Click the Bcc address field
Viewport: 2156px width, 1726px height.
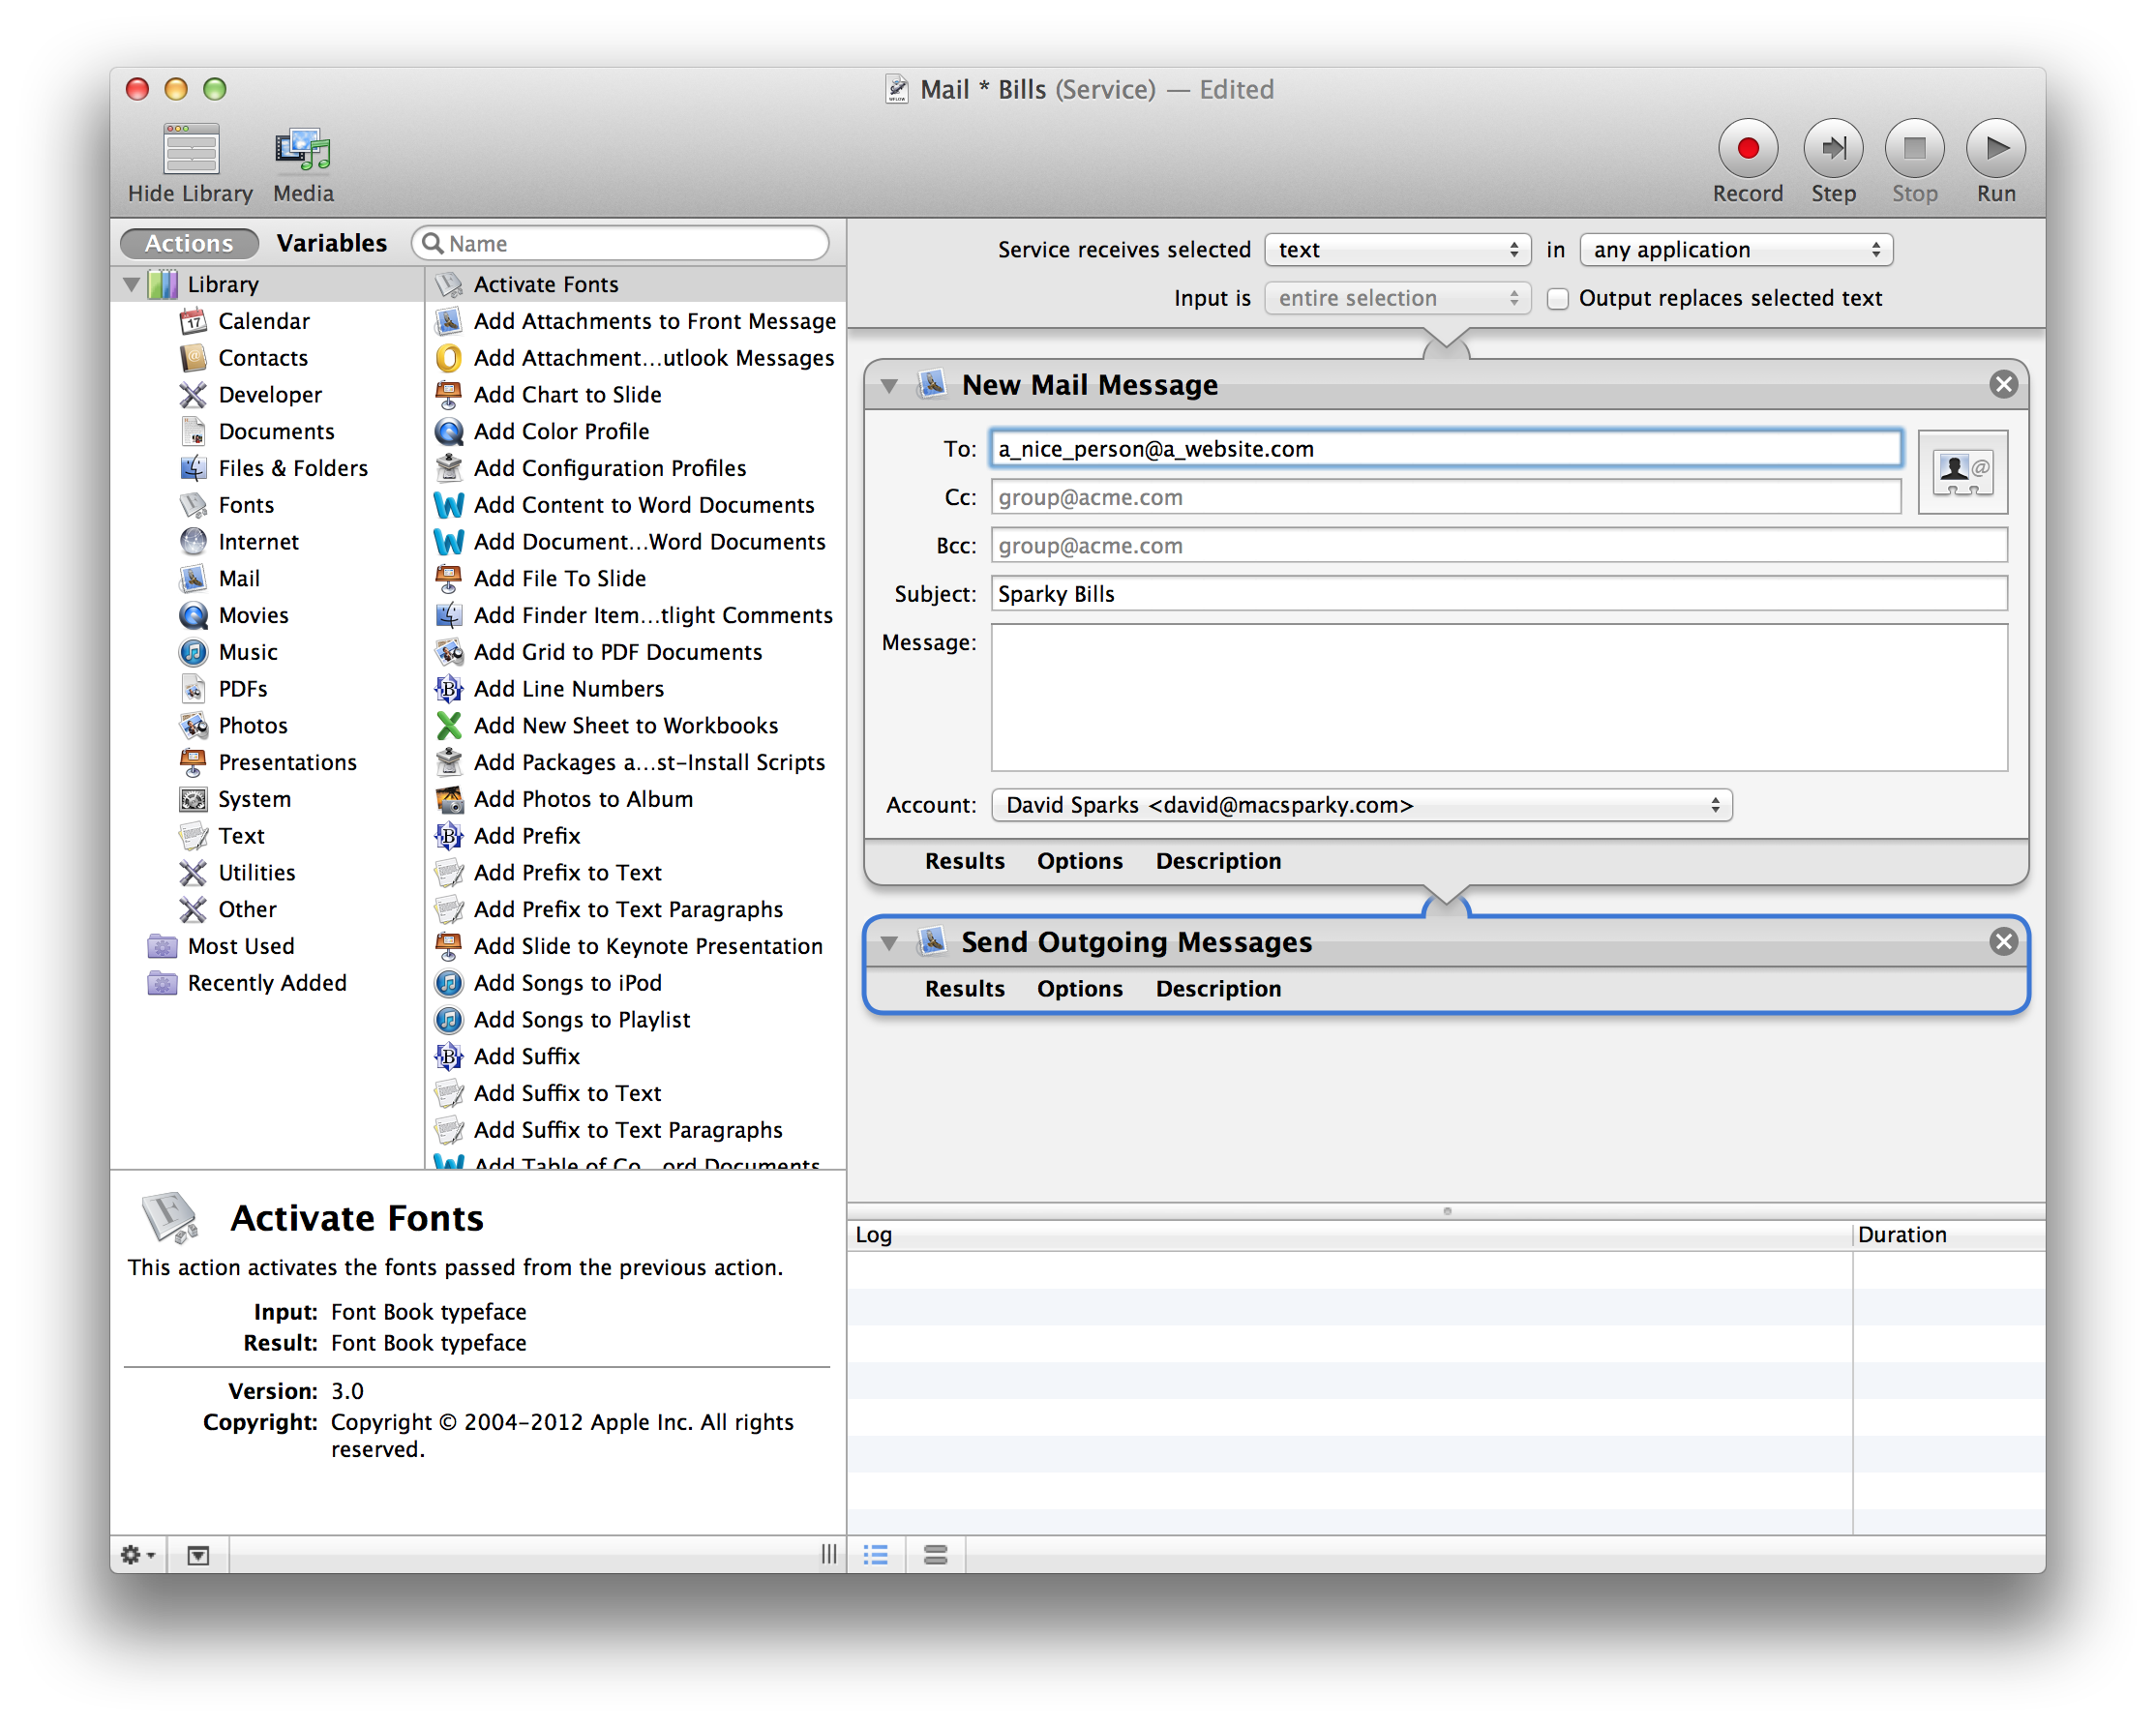1498,545
